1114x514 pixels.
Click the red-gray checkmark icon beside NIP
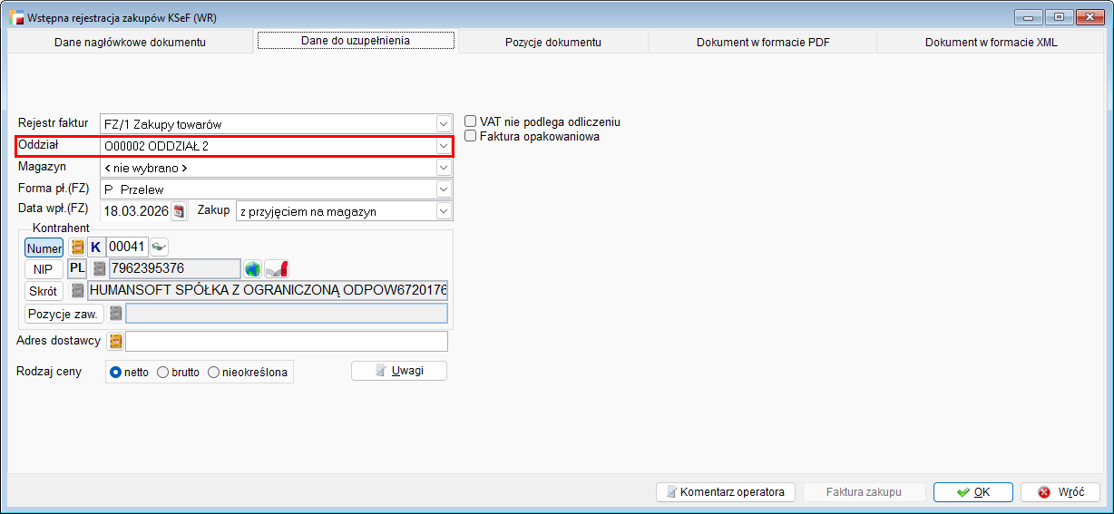pyautogui.click(x=277, y=269)
